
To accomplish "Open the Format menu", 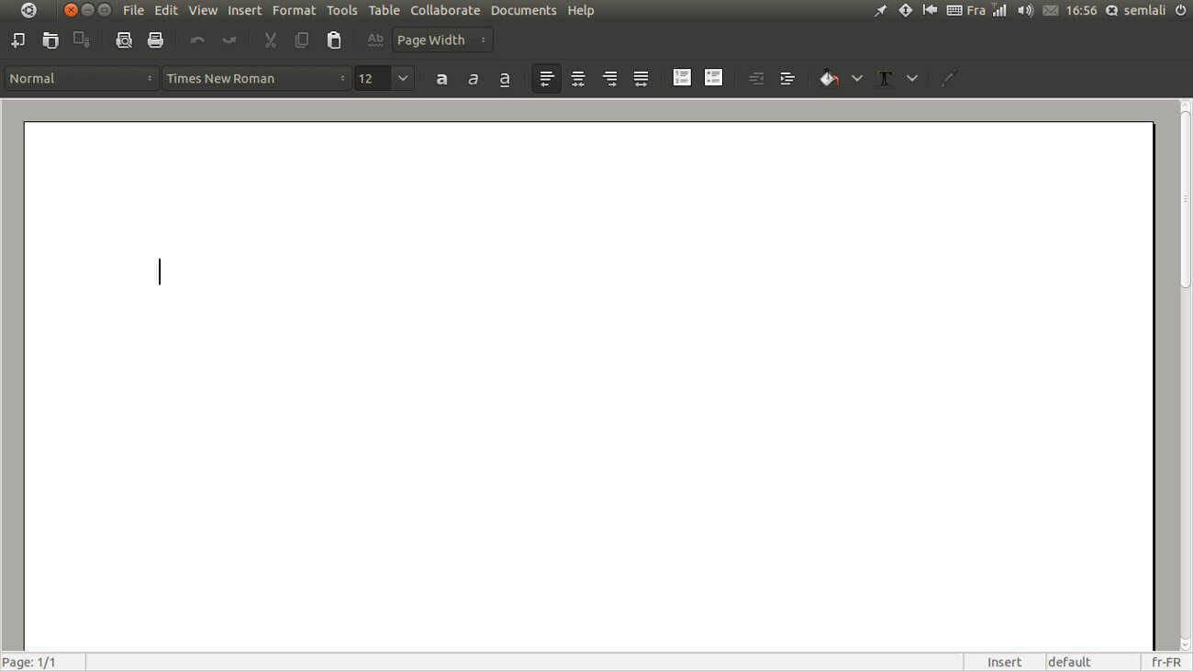I will click(x=294, y=10).
